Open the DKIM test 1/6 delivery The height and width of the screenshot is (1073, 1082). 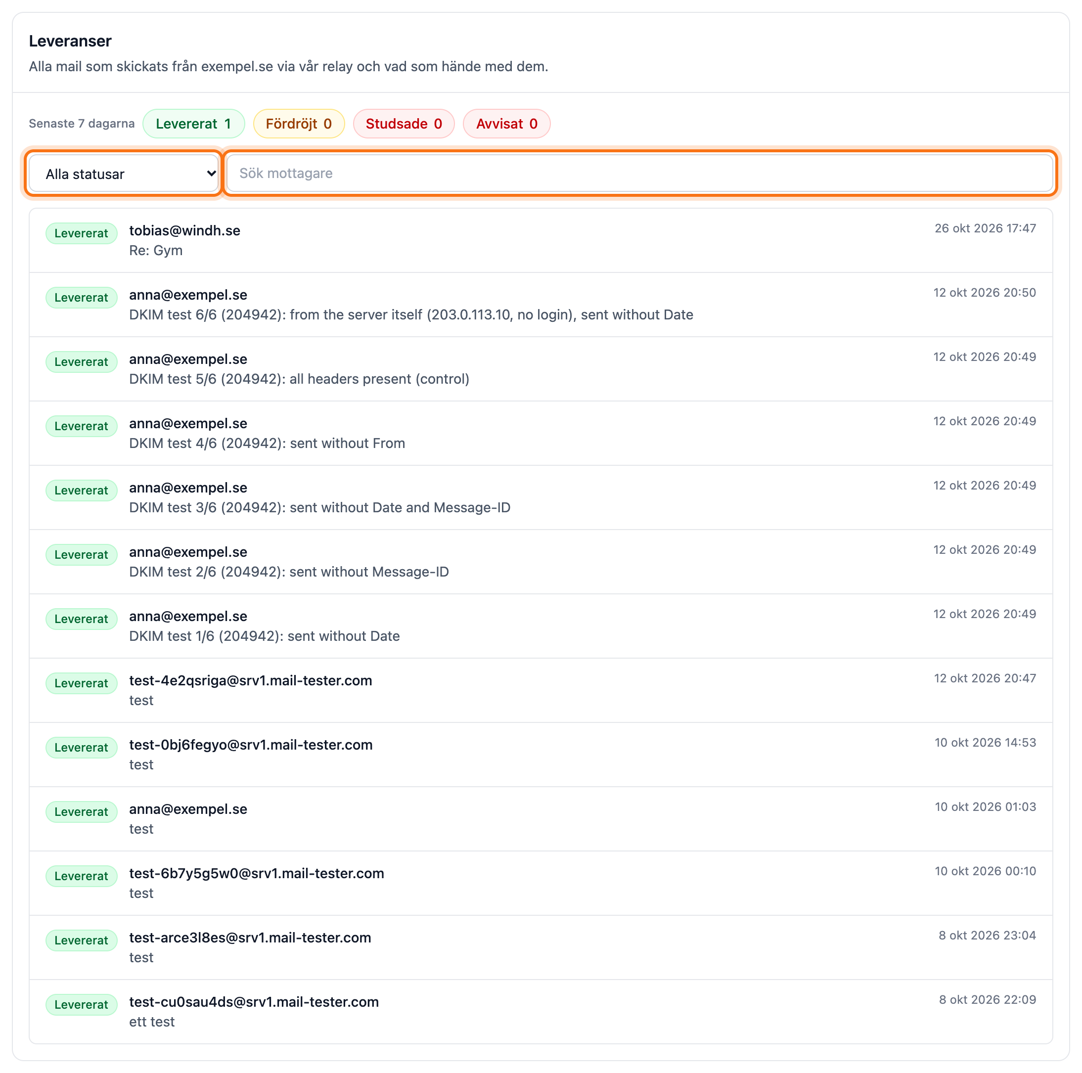[x=541, y=626]
